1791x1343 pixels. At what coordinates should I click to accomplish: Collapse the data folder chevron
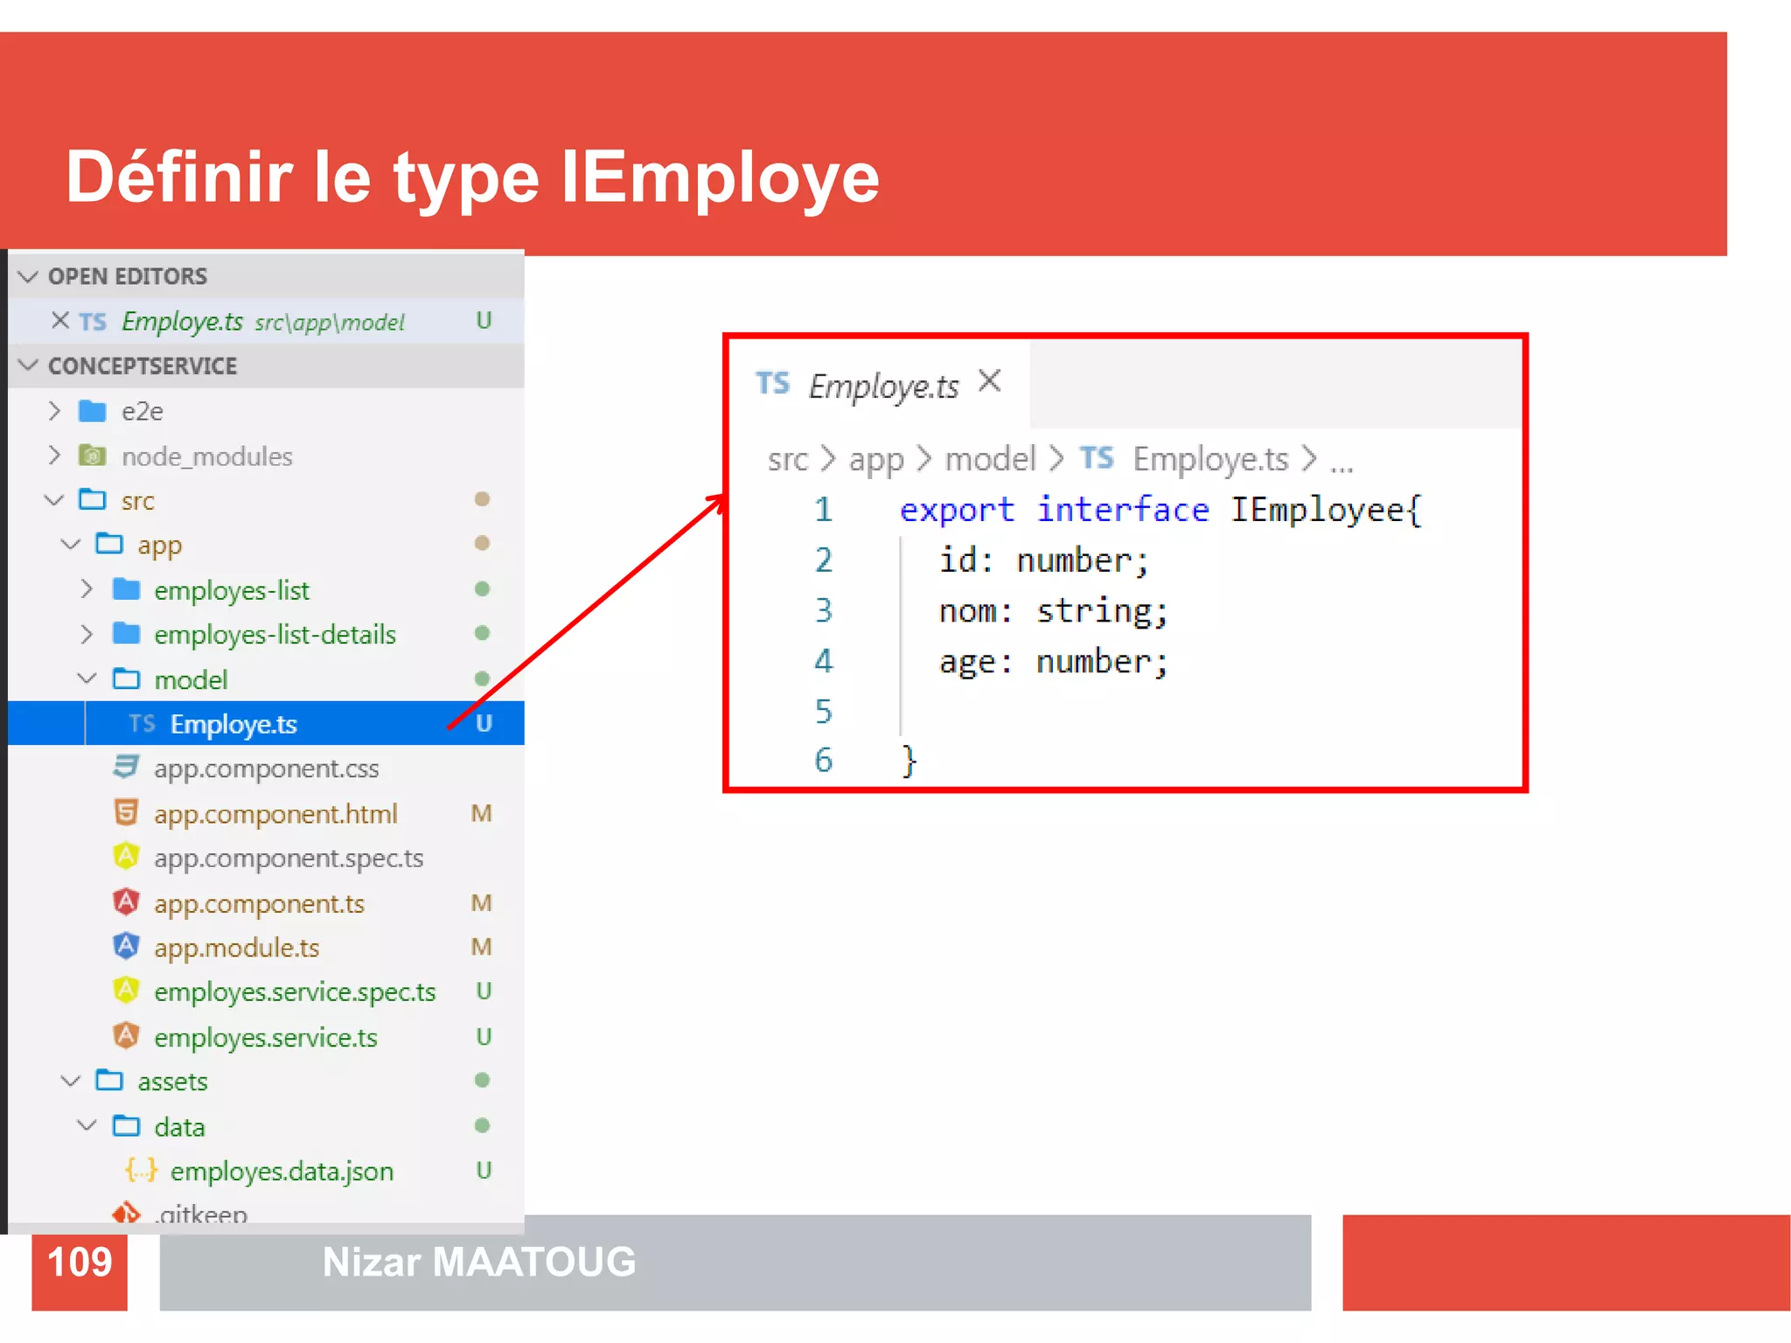[87, 1126]
